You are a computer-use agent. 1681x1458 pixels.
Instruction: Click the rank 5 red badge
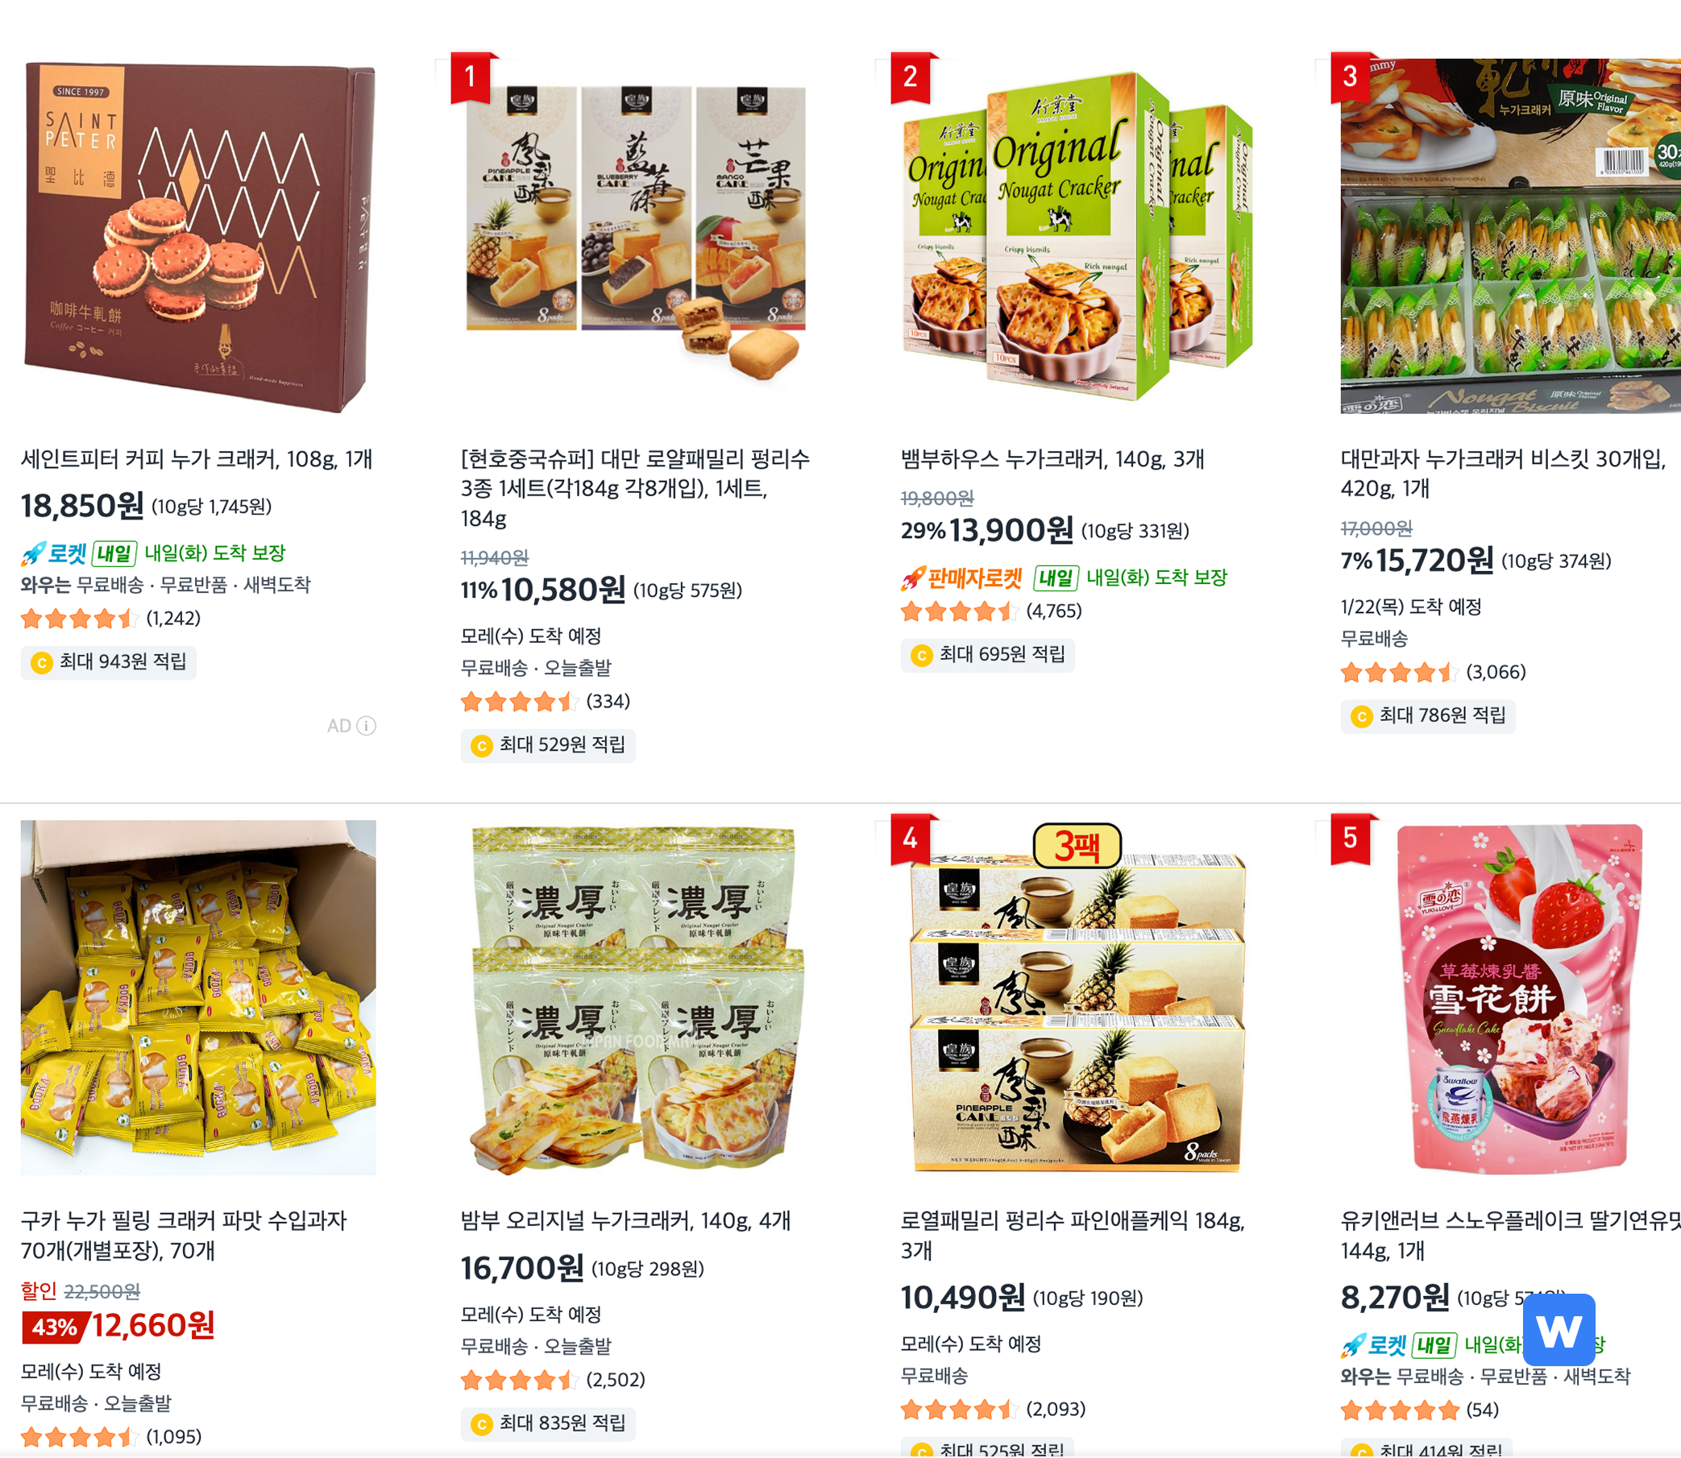tap(1351, 839)
